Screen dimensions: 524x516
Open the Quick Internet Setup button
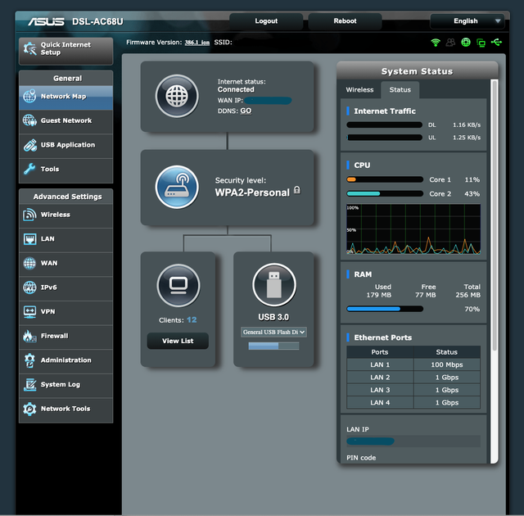click(65, 51)
